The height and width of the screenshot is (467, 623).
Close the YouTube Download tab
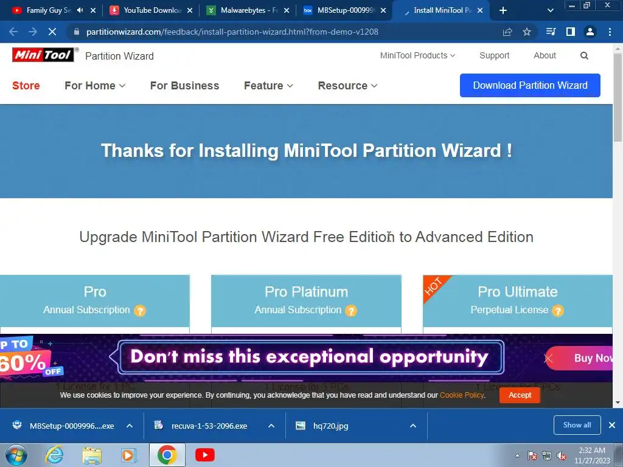pos(190,10)
